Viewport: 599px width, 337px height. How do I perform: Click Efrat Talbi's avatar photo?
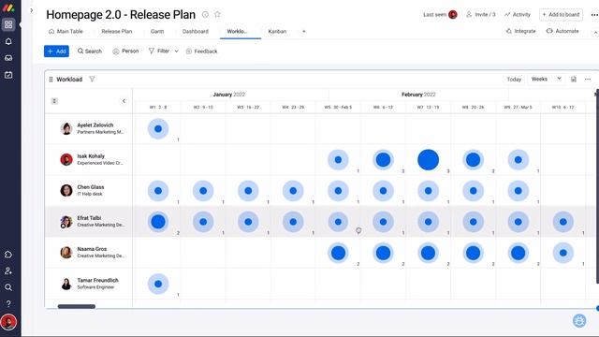pyautogui.click(x=66, y=221)
